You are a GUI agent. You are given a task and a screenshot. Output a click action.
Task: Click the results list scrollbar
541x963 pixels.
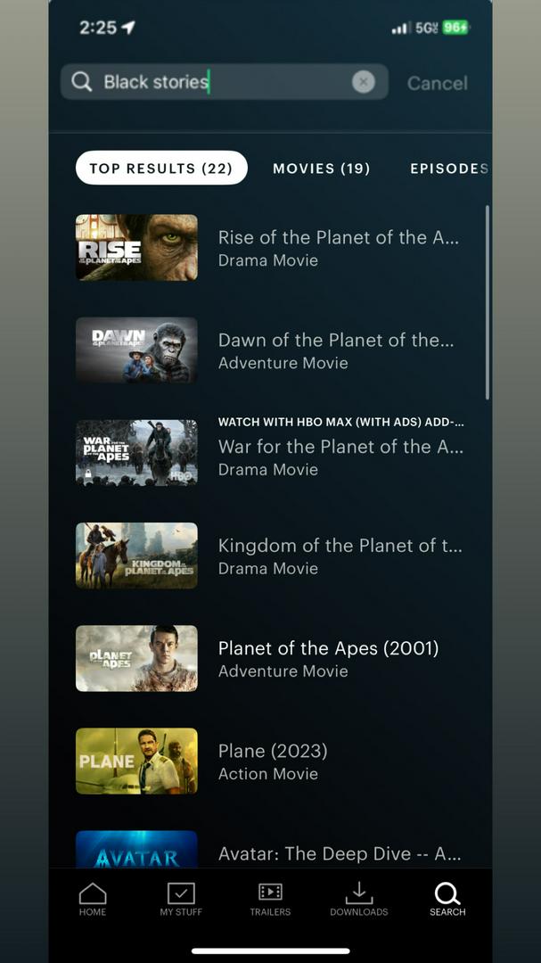[488, 303]
